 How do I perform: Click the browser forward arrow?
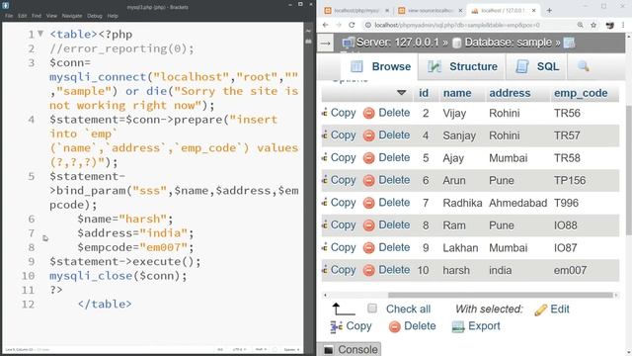(339, 25)
